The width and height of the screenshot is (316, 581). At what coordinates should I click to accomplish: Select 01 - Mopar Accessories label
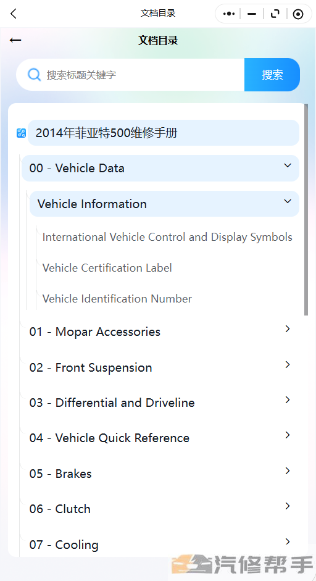tap(95, 332)
